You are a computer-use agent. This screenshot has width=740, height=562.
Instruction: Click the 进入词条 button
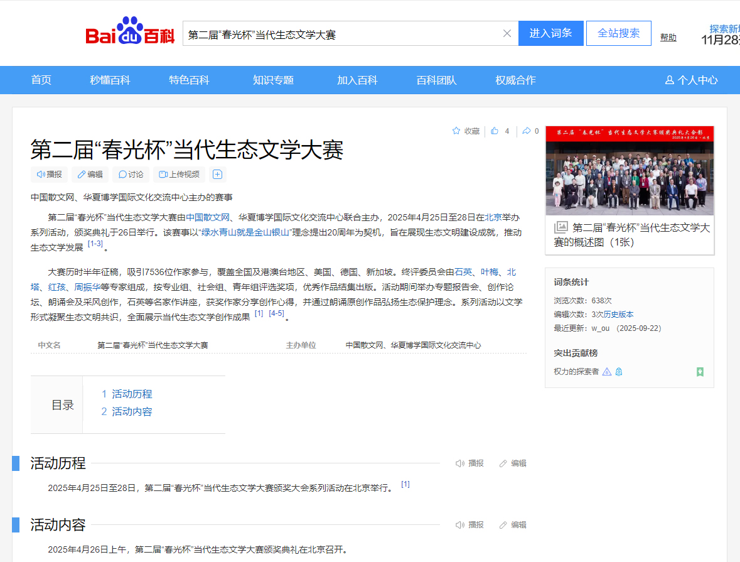[550, 33]
